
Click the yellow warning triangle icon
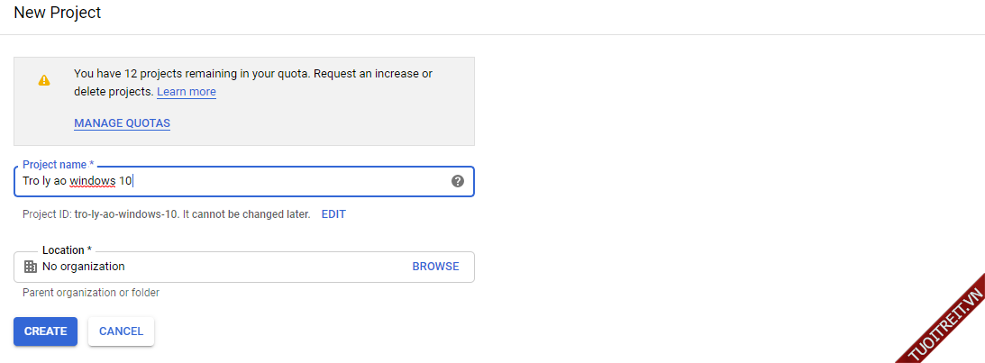44,80
